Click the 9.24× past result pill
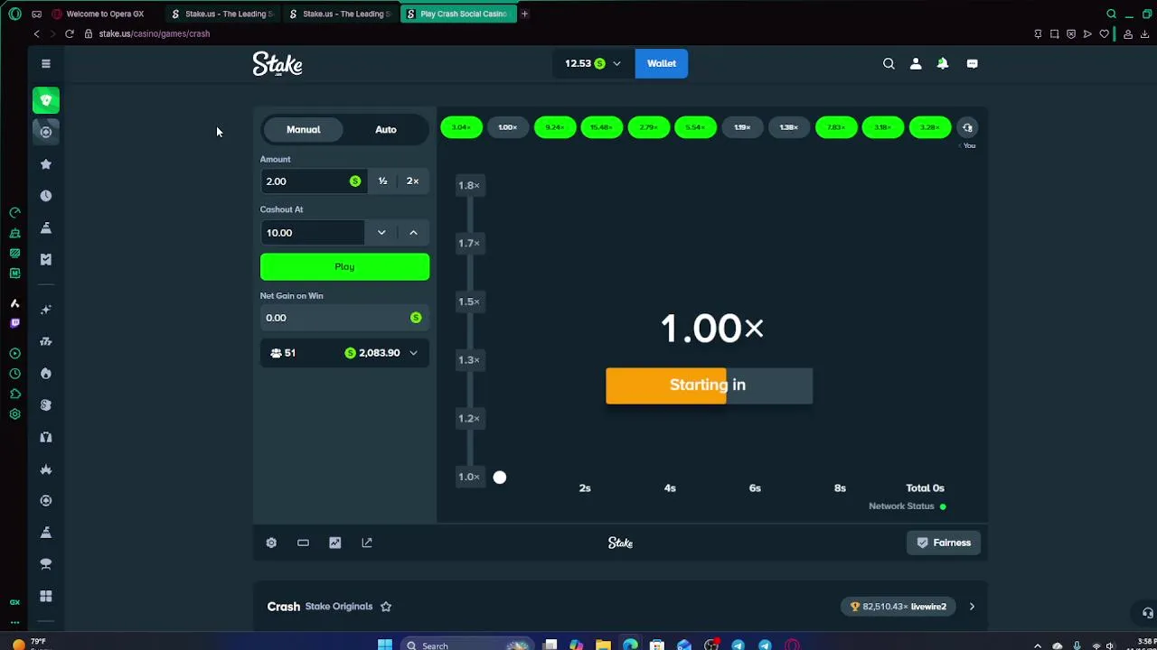The height and width of the screenshot is (650, 1157). [x=555, y=127]
